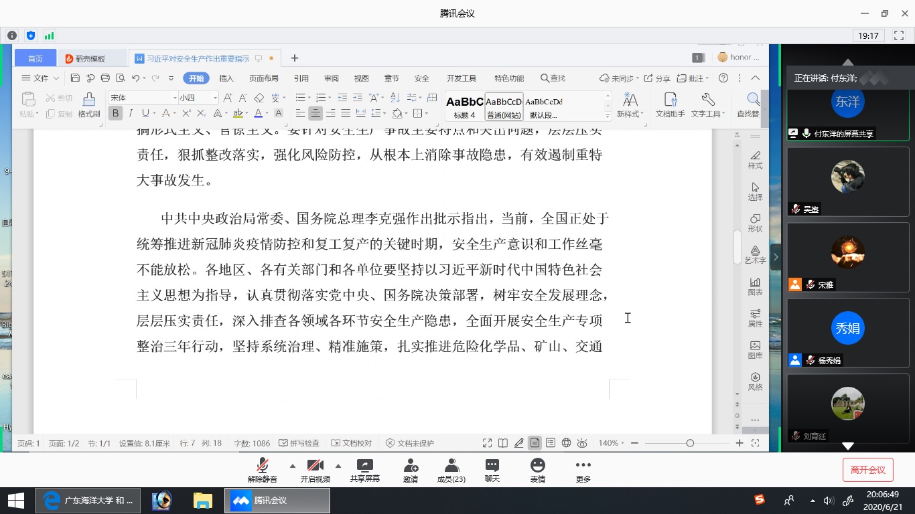The image size is (915, 514).
Task: Open the emoji reactions (表情) menu
Action: point(537,466)
